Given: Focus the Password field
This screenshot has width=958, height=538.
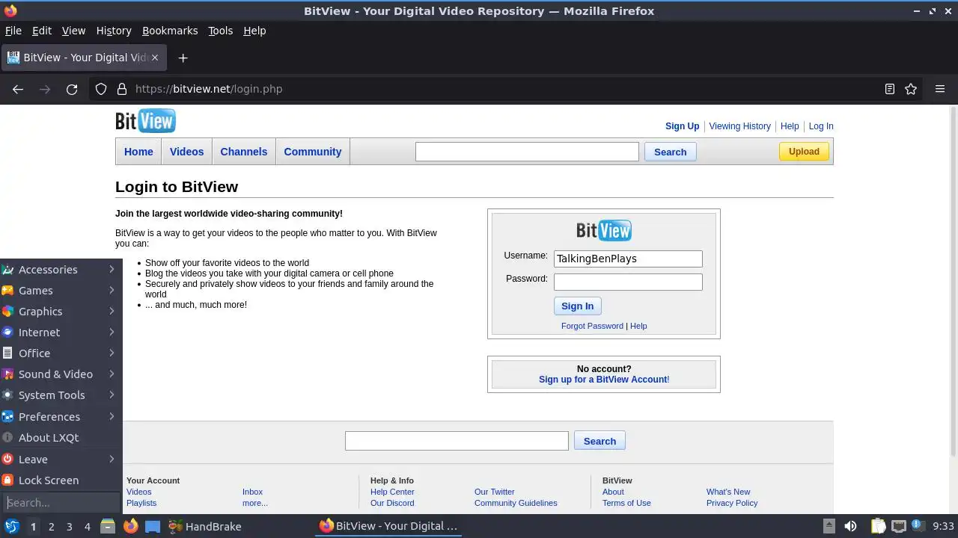Looking at the screenshot, I should 628,282.
